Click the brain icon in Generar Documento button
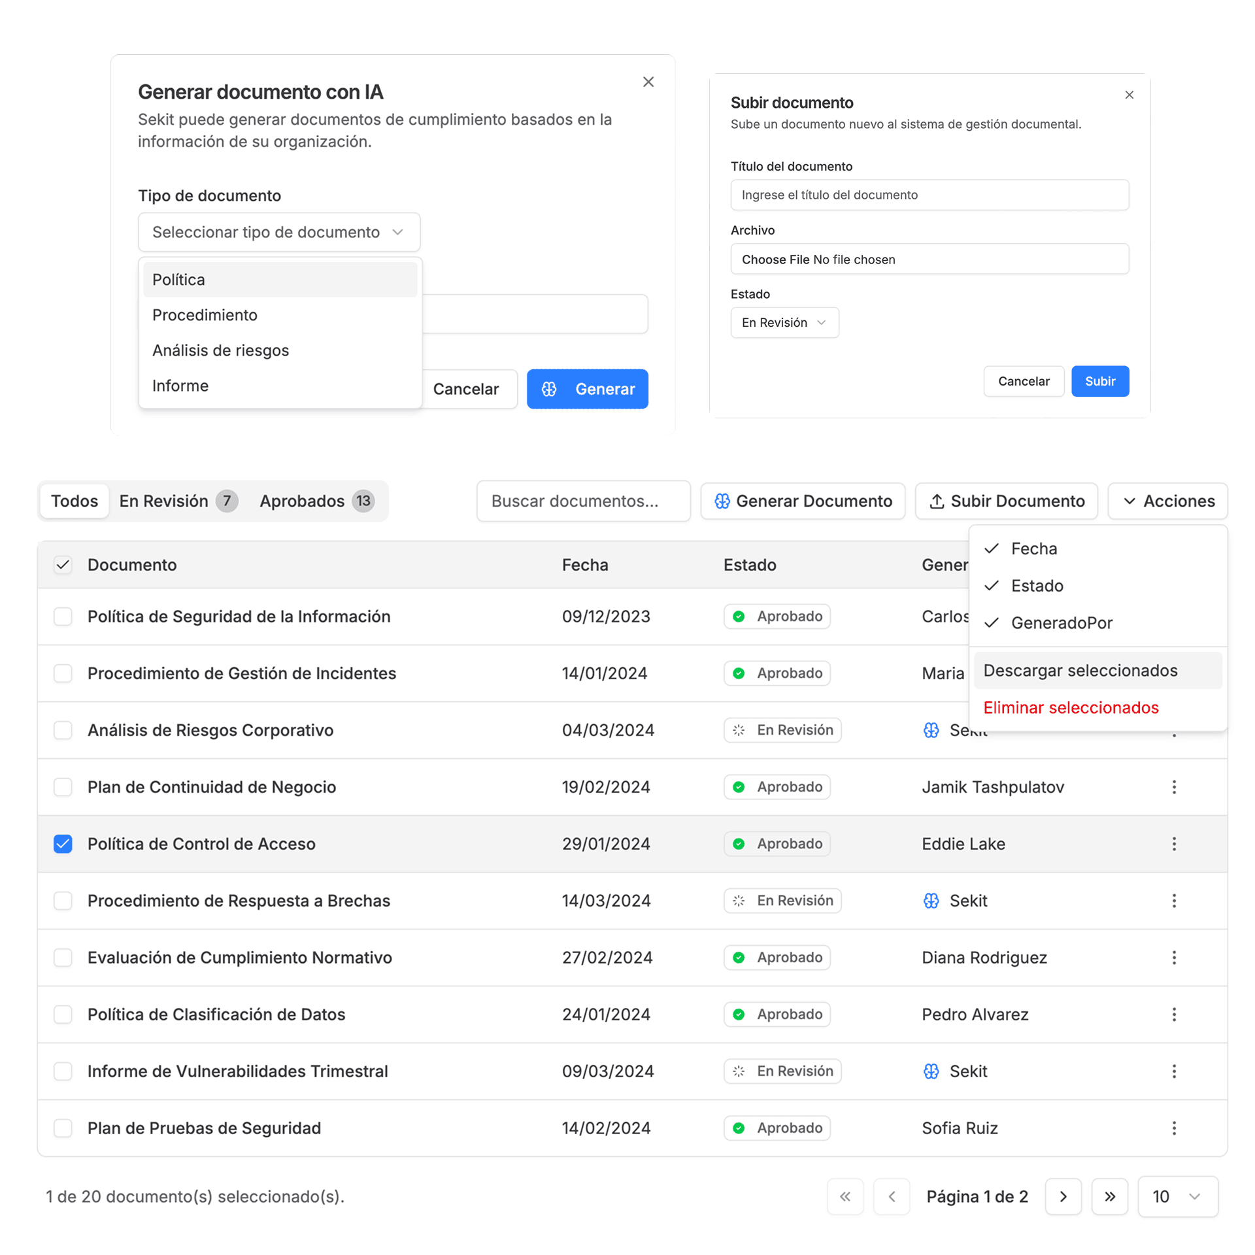Image resolution: width=1255 pixels, height=1255 pixels. click(722, 501)
